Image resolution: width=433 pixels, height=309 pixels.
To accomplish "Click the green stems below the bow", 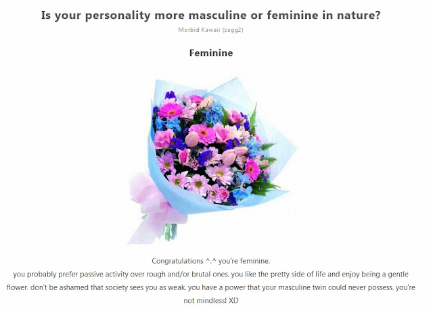I will point(170,231).
